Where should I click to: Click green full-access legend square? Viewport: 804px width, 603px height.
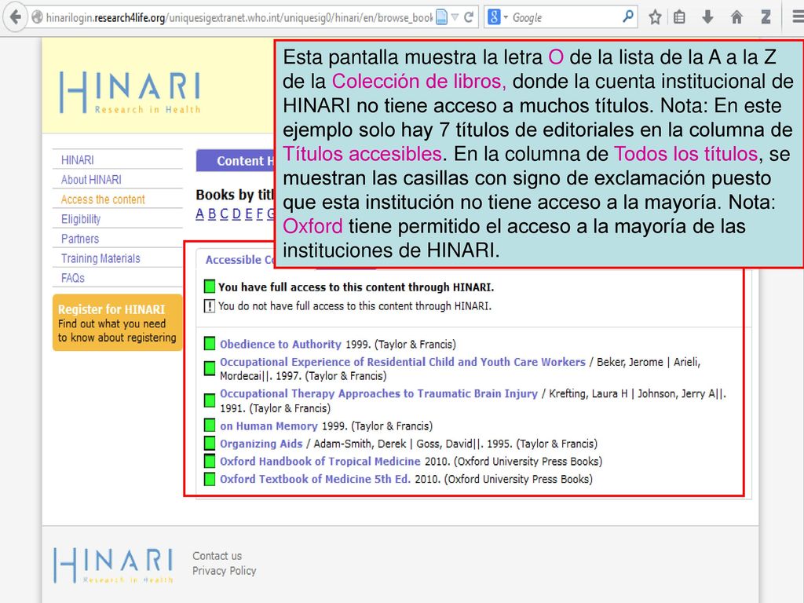click(x=209, y=287)
